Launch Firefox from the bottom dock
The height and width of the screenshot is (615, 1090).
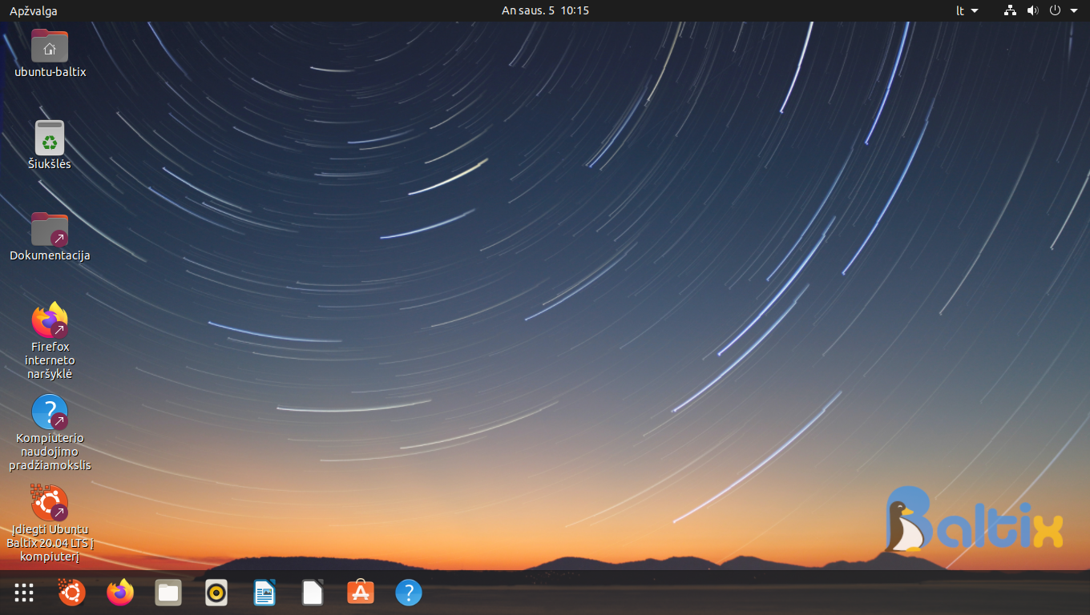click(x=120, y=593)
